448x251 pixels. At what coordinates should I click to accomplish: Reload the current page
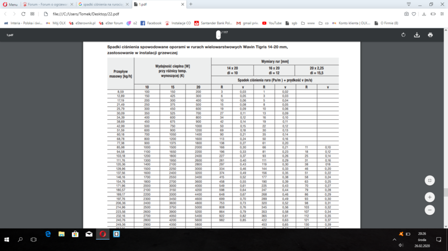pyautogui.click(x=23, y=14)
